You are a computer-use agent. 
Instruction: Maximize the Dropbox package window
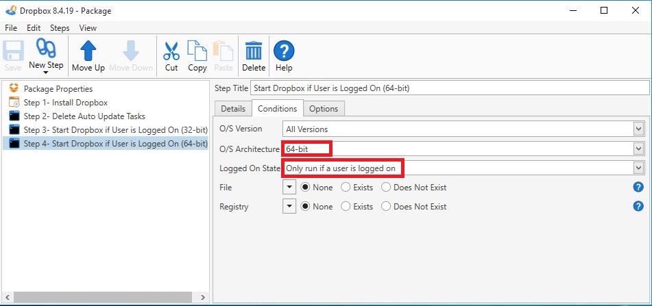tap(604, 10)
